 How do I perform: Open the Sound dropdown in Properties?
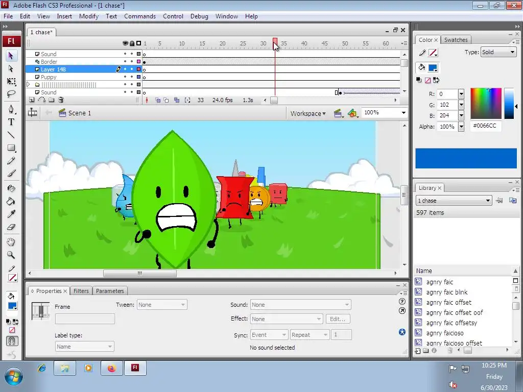coord(300,305)
